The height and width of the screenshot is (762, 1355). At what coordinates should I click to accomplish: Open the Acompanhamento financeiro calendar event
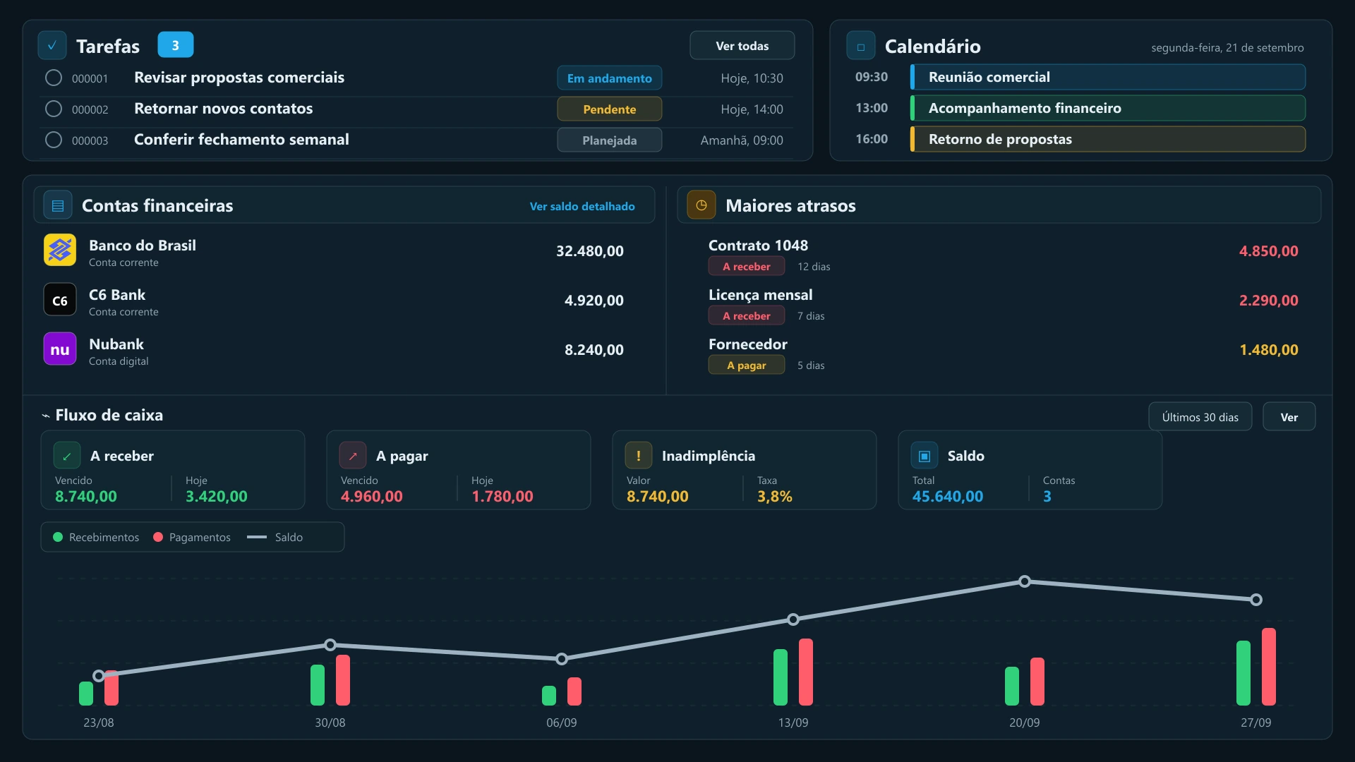point(1108,108)
